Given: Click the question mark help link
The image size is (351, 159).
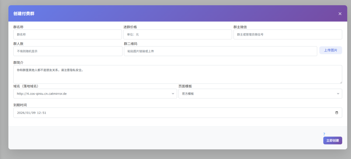Looking at the screenshot, I should pos(324,134).
